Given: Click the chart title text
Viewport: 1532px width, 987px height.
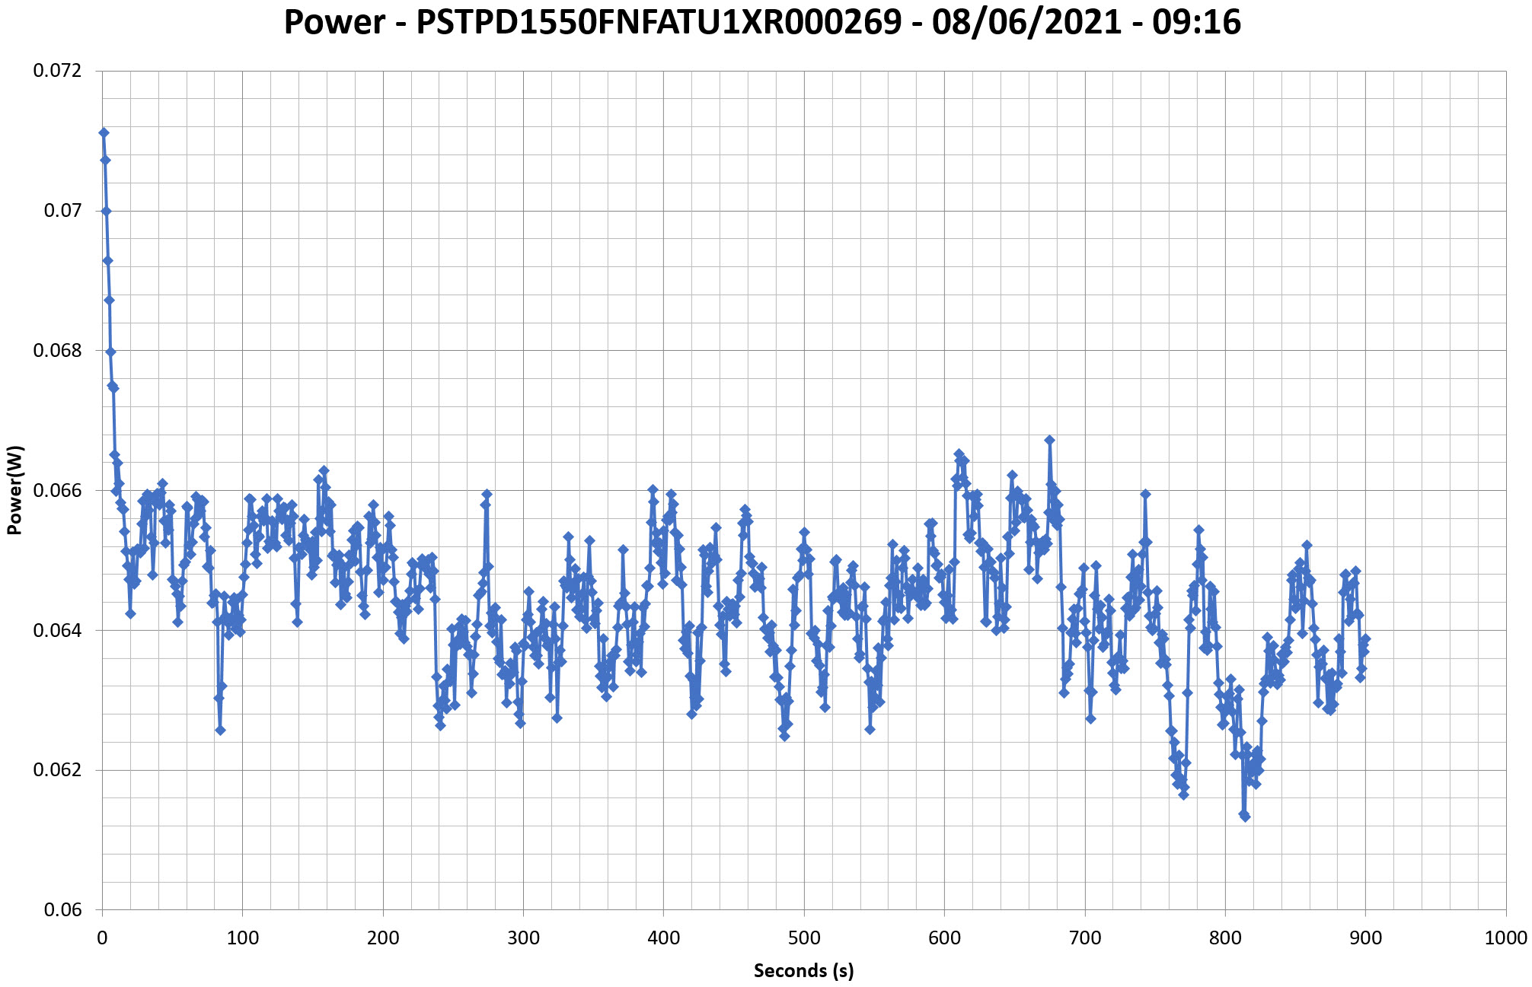Looking at the screenshot, I should coord(762,22).
